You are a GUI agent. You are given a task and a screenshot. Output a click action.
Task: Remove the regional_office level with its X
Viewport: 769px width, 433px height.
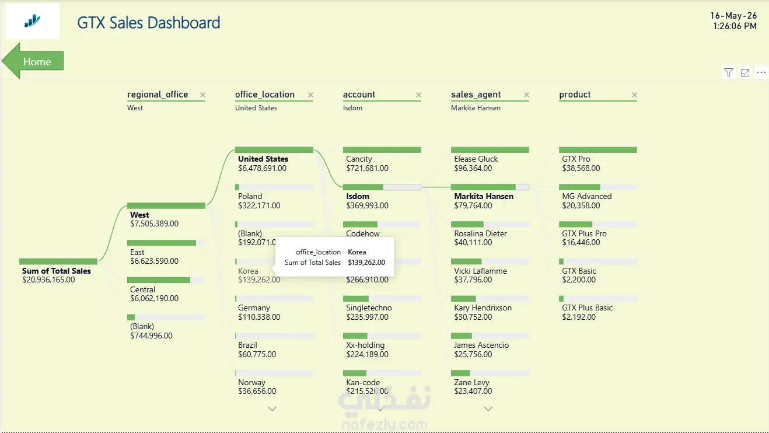(202, 95)
